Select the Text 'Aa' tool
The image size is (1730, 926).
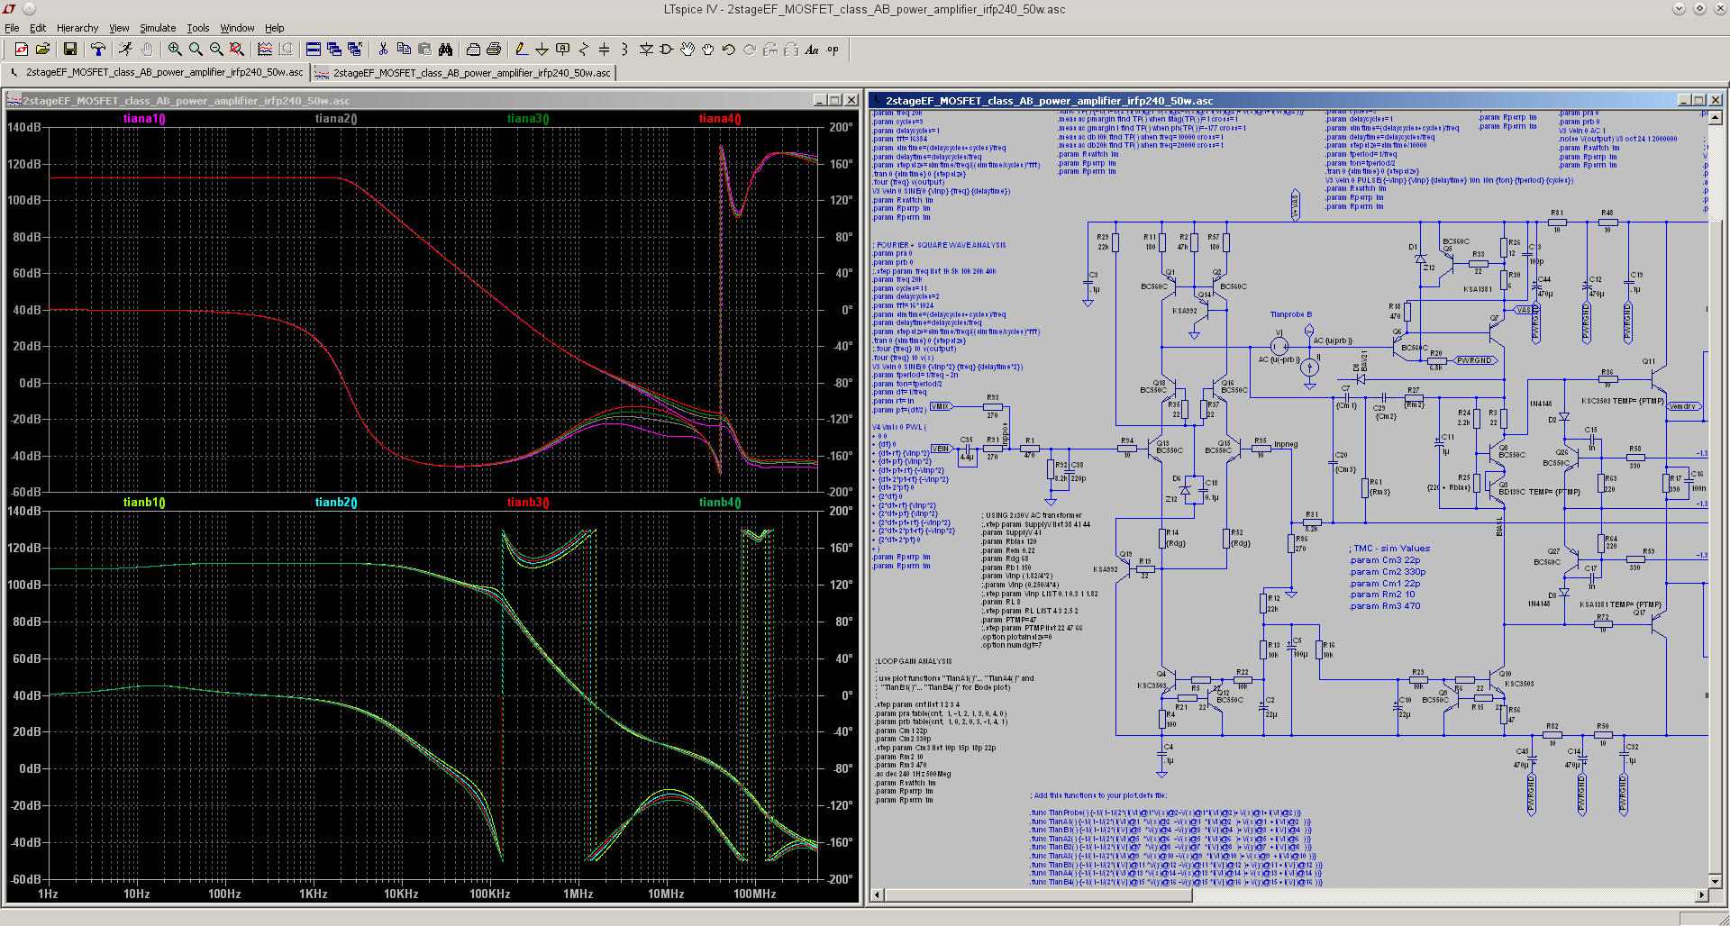click(x=812, y=50)
